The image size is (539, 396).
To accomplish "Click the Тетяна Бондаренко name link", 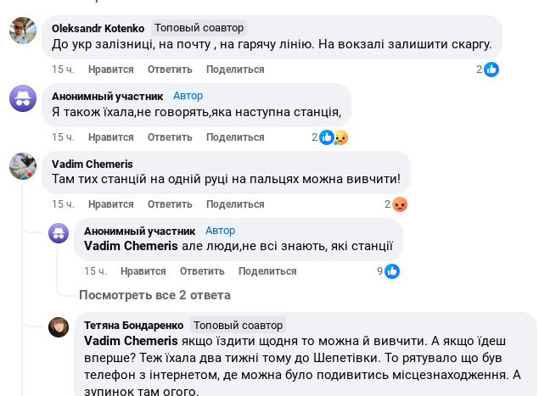I will tap(133, 325).
